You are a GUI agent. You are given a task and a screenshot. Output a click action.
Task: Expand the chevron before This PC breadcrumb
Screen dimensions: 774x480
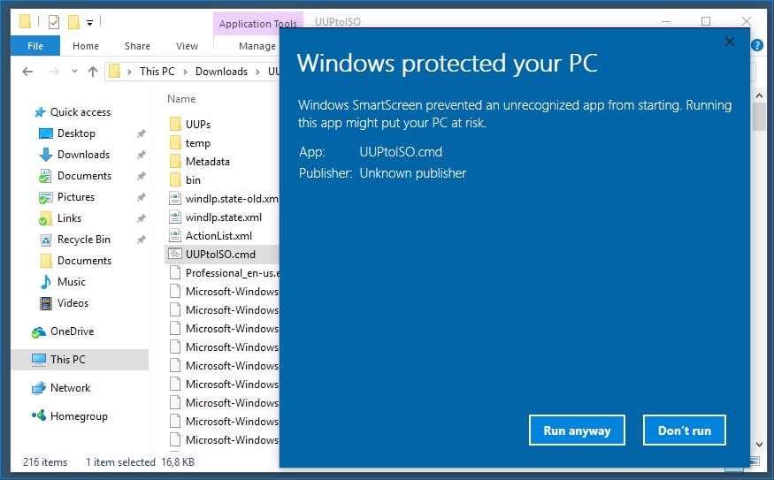point(129,72)
